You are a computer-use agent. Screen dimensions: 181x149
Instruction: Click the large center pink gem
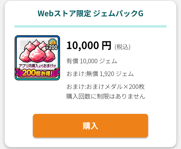click(x=37, y=54)
